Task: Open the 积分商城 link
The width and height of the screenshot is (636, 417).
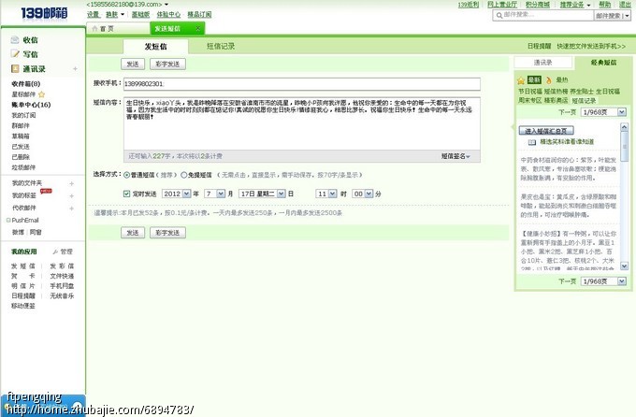Action: tap(538, 5)
